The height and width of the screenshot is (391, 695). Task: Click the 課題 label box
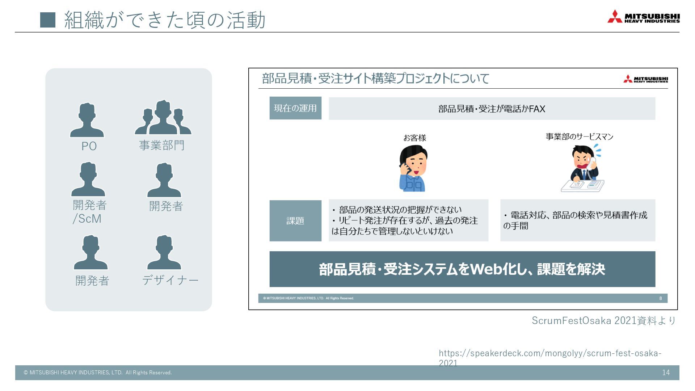[x=295, y=220]
